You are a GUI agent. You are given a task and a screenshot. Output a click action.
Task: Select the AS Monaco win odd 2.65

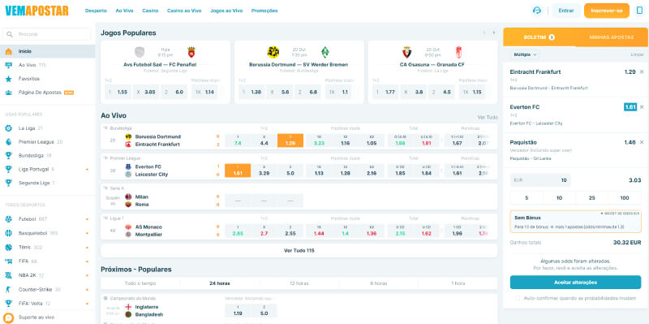pyautogui.click(x=238, y=231)
